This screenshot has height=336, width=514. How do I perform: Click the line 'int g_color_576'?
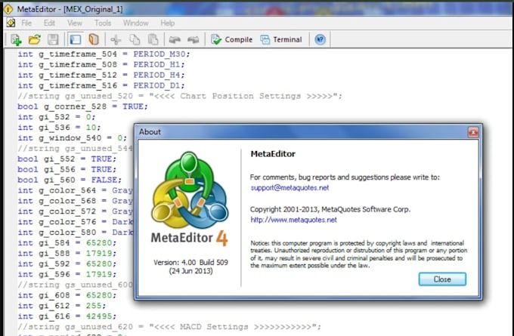(x=76, y=222)
